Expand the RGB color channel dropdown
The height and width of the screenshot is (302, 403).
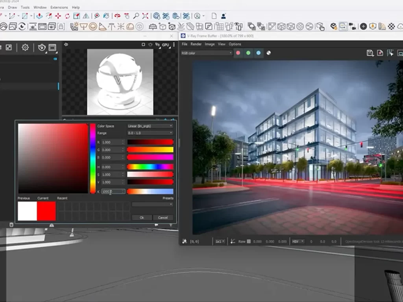[207, 53]
